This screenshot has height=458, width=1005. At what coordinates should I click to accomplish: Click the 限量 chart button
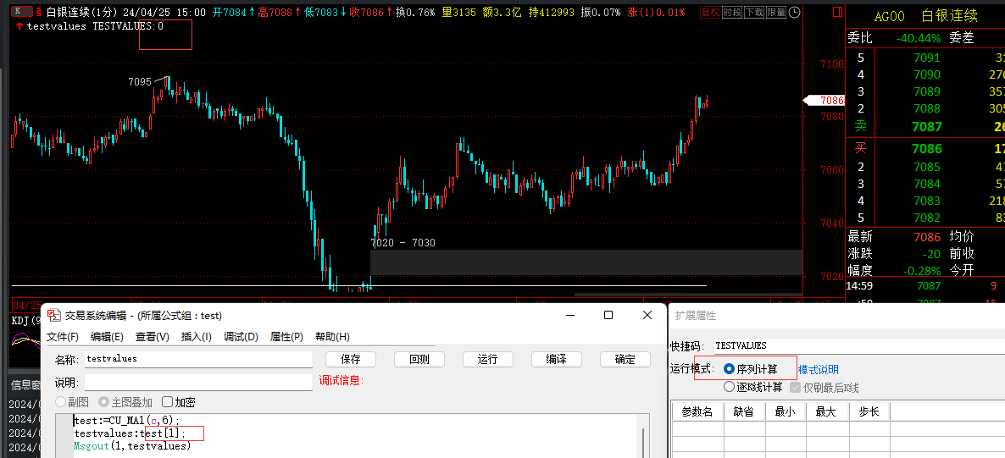tap(776, 12)
